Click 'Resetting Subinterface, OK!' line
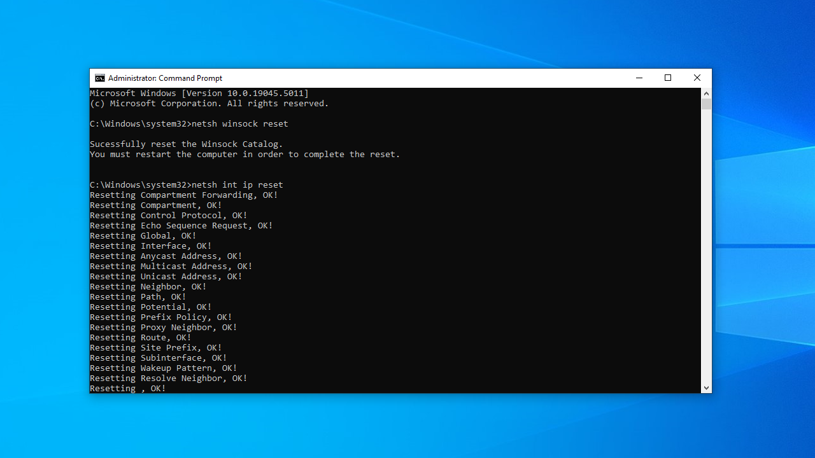This screenshot has width=815, height=458. [x=159, y=358]
